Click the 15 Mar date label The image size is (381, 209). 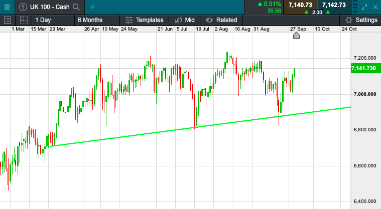[38, 29]
